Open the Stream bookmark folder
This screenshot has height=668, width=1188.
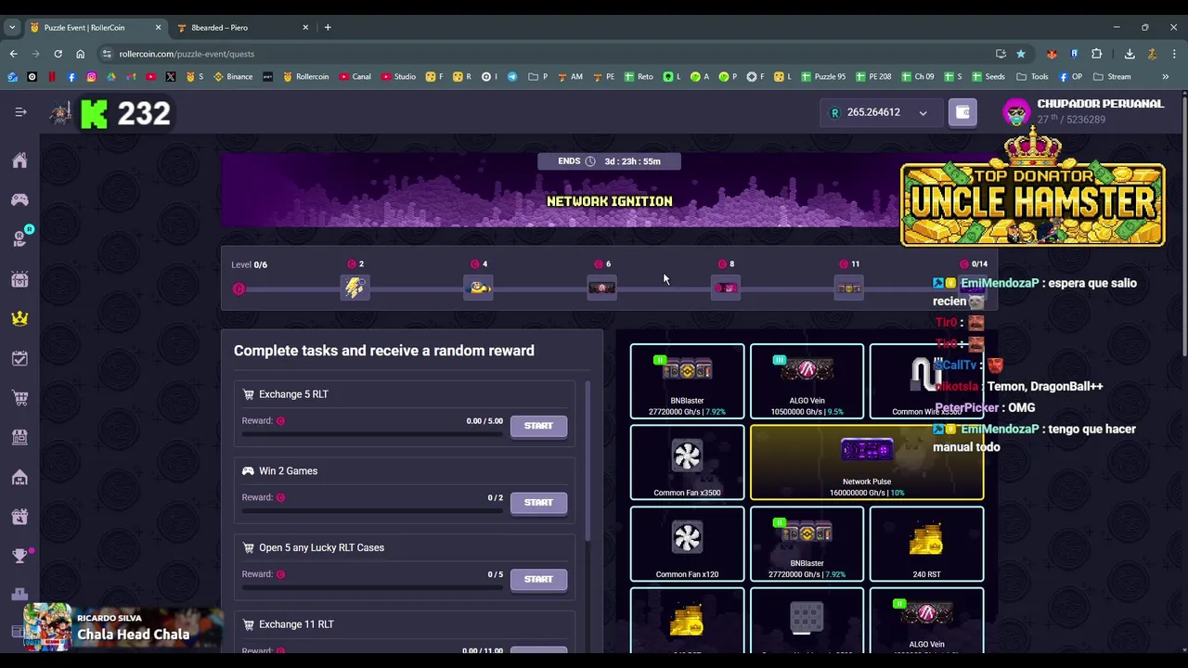click(x=1112, y=76)
